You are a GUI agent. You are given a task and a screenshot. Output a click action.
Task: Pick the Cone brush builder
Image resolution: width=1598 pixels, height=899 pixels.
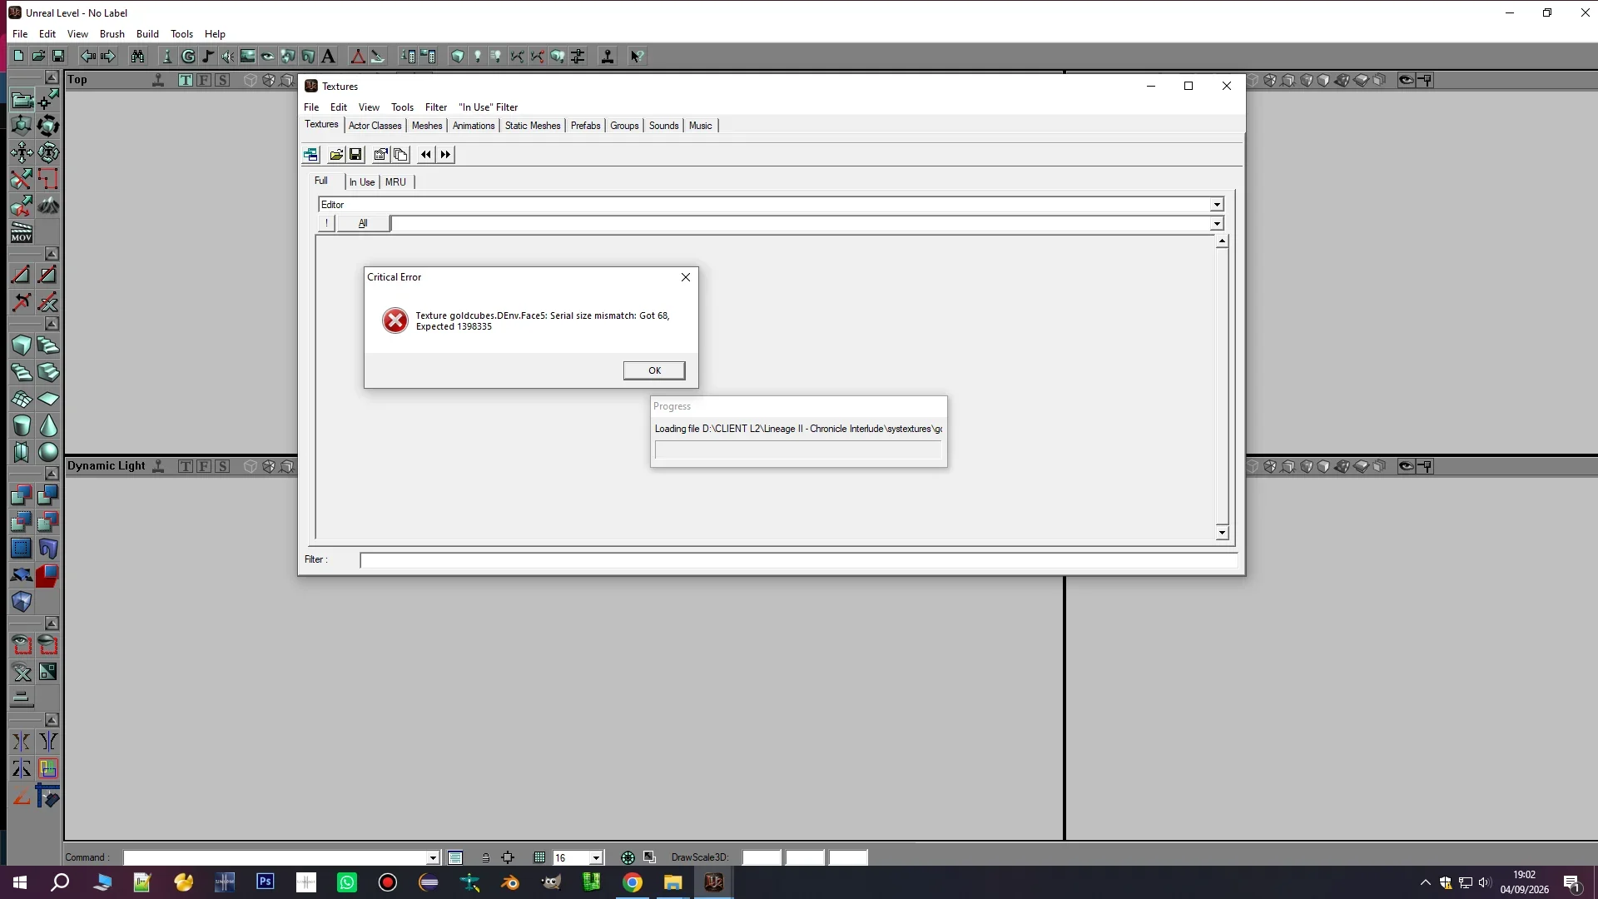pyautogui.click(x=48, y=425)
